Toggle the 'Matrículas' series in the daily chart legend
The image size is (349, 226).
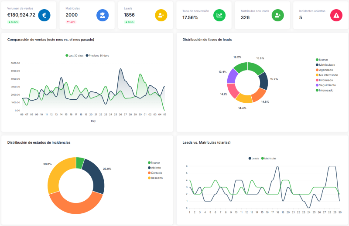tap(269, 159)
